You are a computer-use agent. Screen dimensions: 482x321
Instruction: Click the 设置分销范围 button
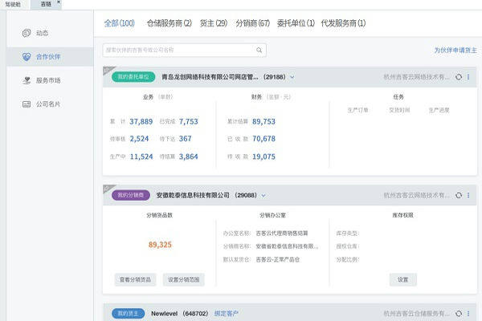pyautogui.click(x=183, y=279)
